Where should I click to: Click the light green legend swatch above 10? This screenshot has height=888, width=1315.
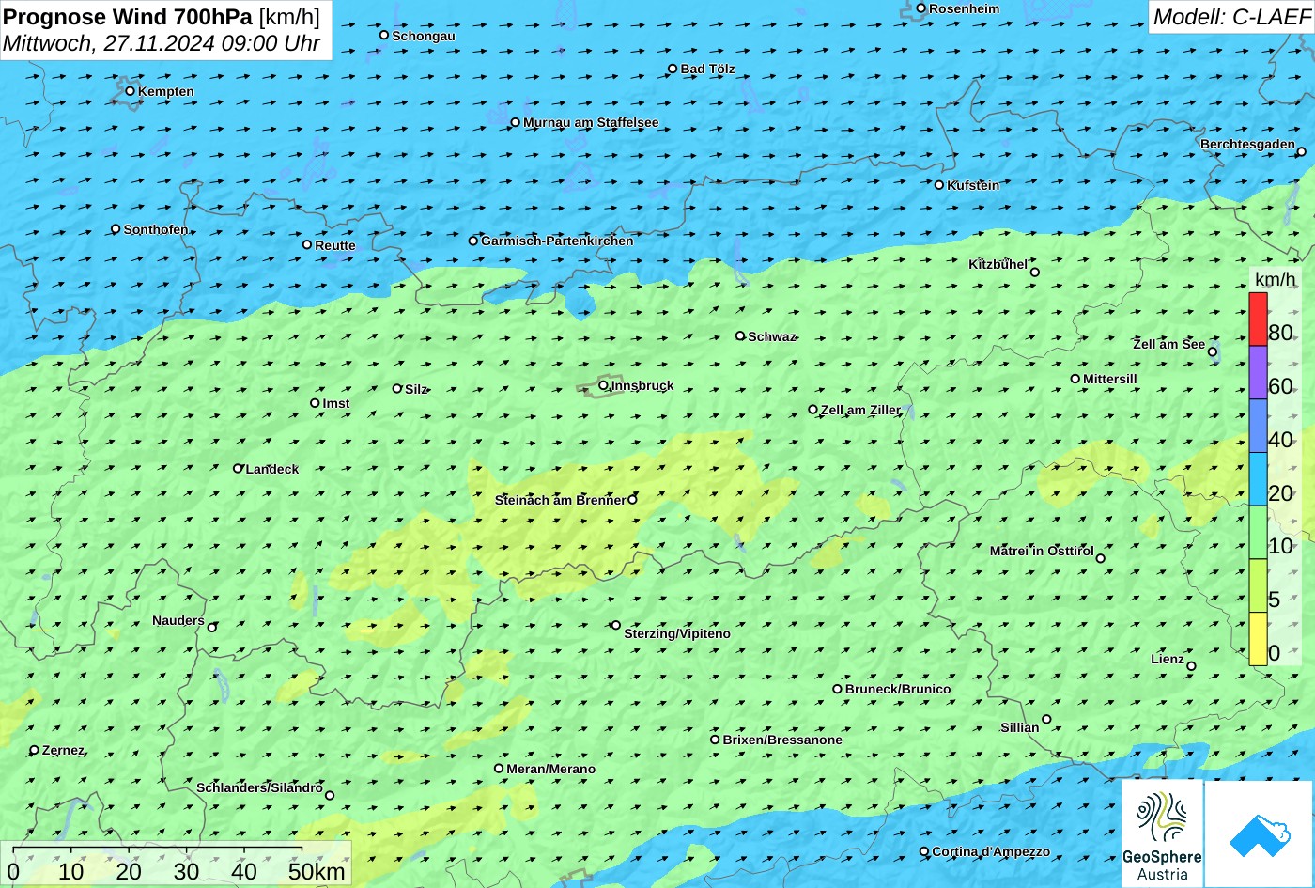[x=1258, y=533]
